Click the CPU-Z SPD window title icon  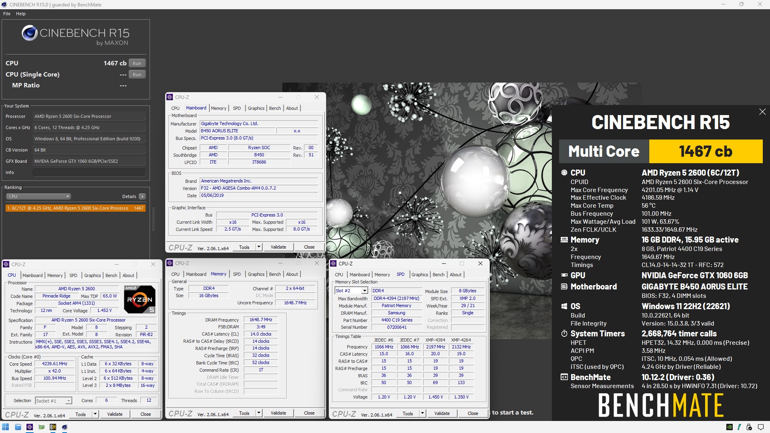(x=334, y=264)
